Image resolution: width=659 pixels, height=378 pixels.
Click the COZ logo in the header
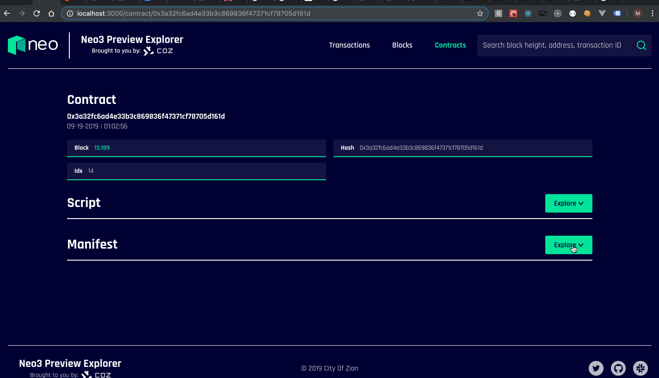click(x=158, y=51)
